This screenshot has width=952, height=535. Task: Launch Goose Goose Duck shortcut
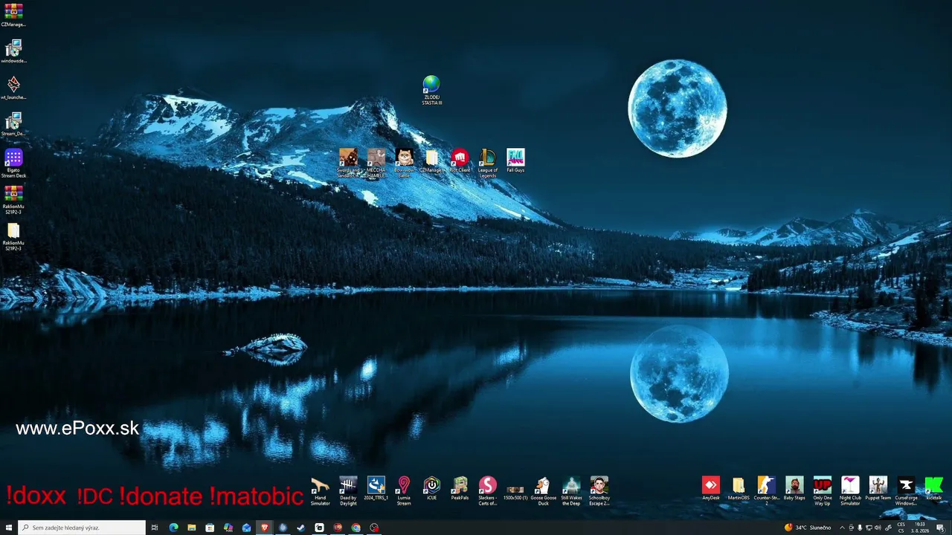click(544, 490)
